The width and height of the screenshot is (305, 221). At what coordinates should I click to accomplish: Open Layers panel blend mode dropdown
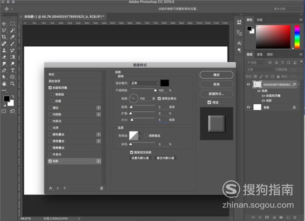[x=259, y=70]
